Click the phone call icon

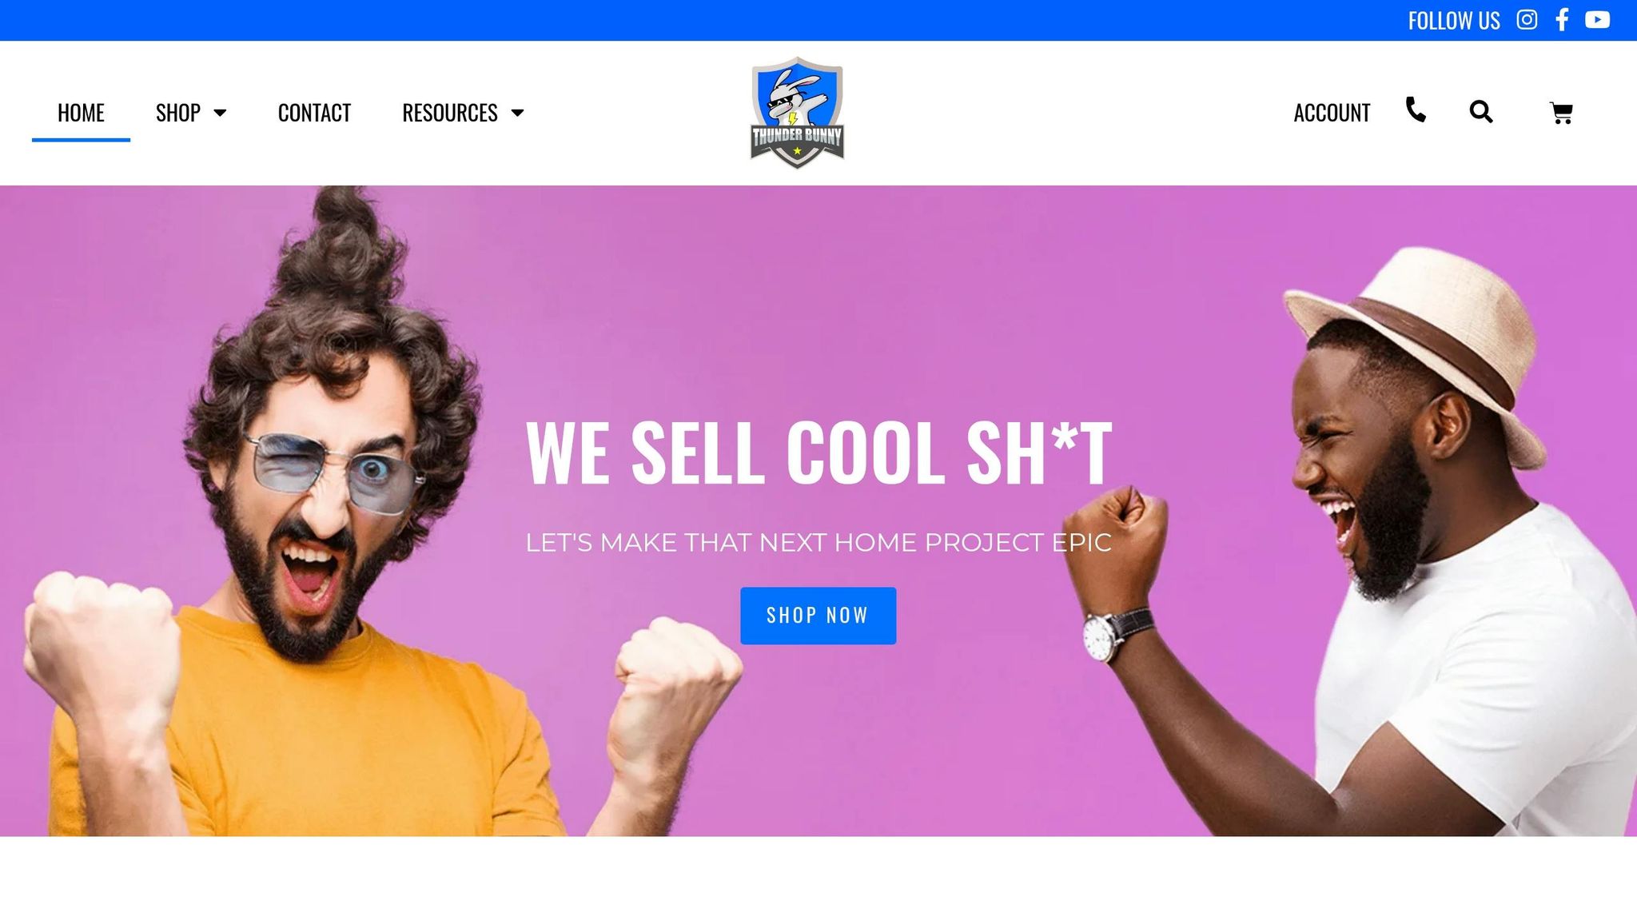(x=1416, y=110)
